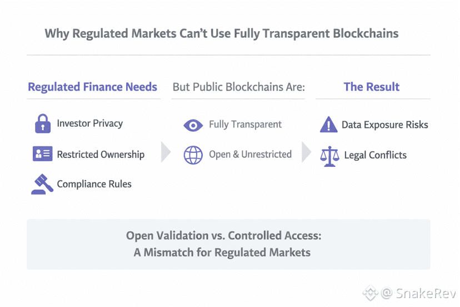The width and height of the screenshot is (460, 307).
Task: Click the second gray arrow chevron
Action: click(307, 151)
